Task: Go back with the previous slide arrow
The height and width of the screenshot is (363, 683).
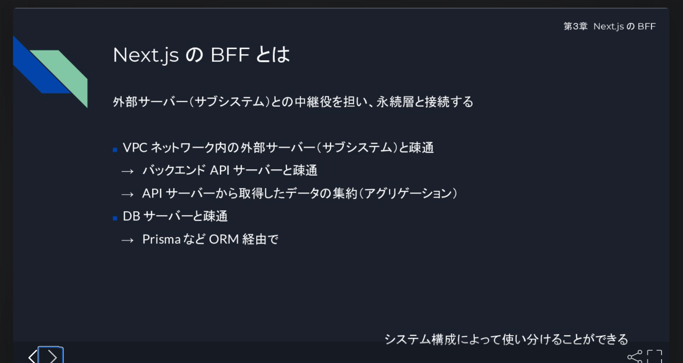Action: pos(32,357)
